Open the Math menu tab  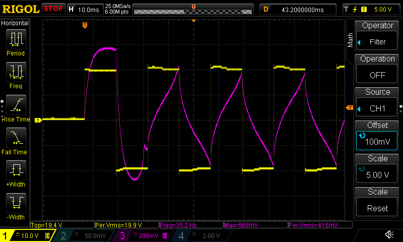[350, 40]
